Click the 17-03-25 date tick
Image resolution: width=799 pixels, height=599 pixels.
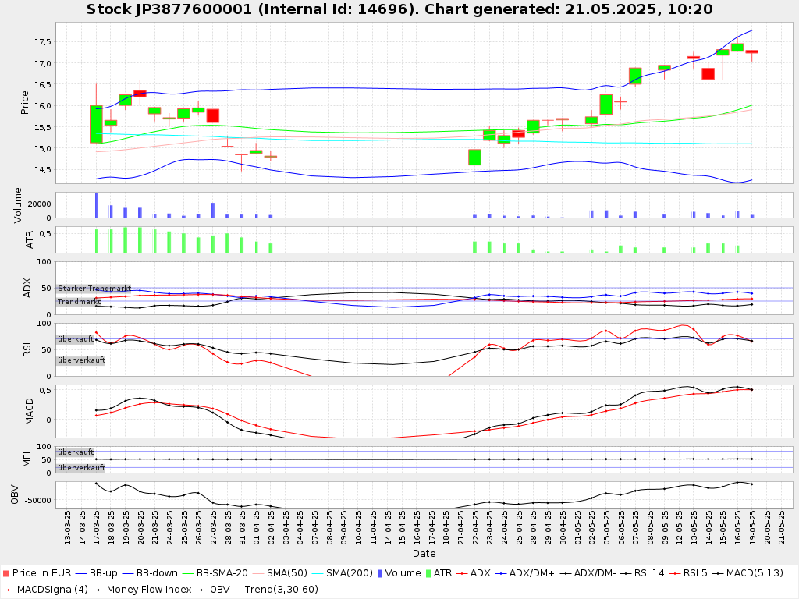96,527
